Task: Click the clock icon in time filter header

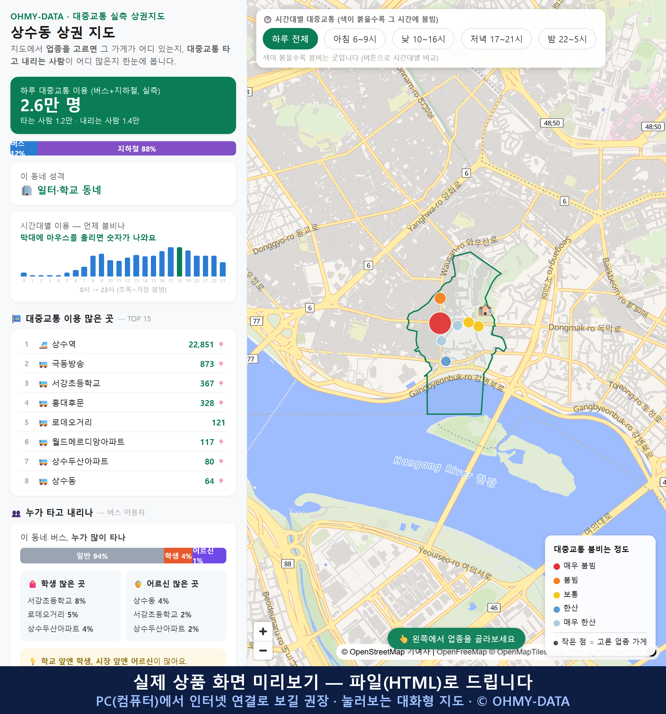Action: (x=268, y=20)
